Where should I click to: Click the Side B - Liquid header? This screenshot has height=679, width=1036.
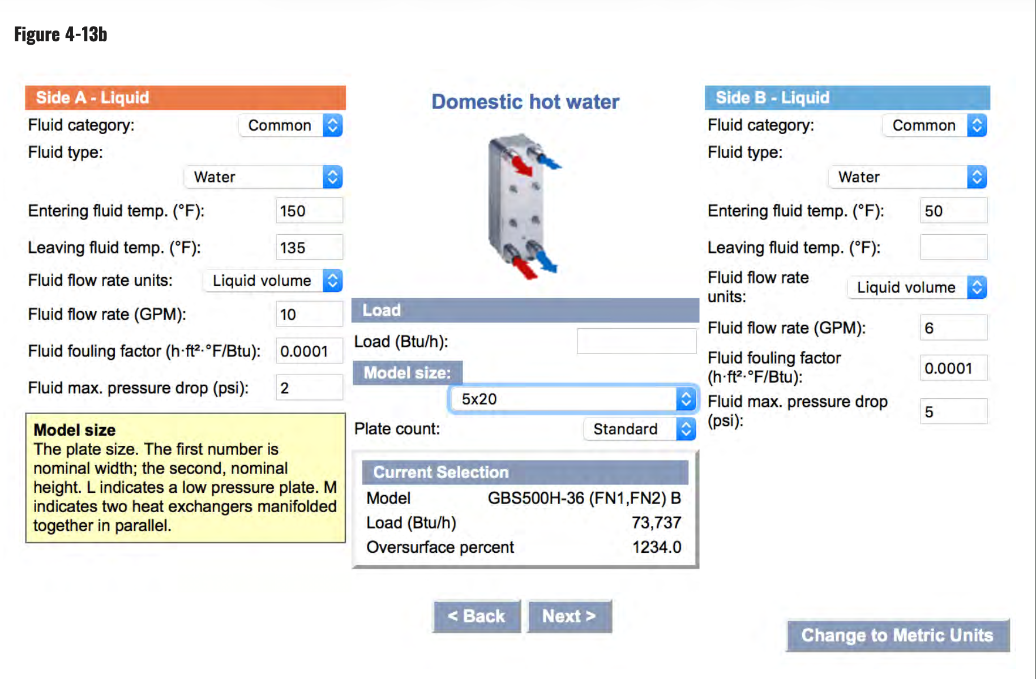coord(847,97)
